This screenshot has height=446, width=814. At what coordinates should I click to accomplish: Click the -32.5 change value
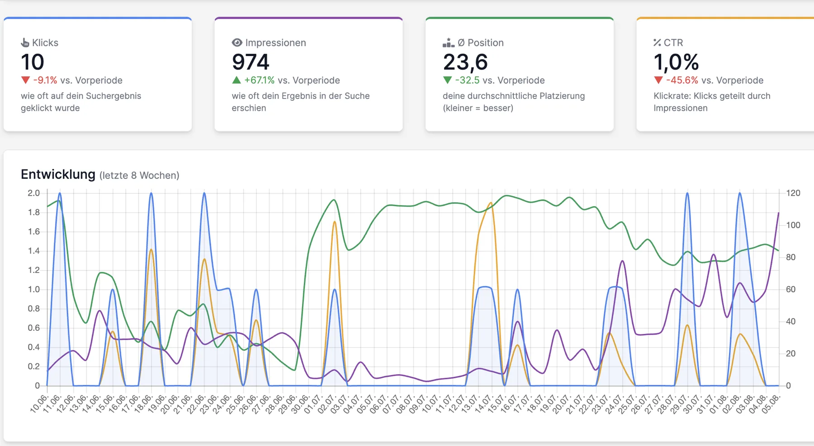[467, 80]
